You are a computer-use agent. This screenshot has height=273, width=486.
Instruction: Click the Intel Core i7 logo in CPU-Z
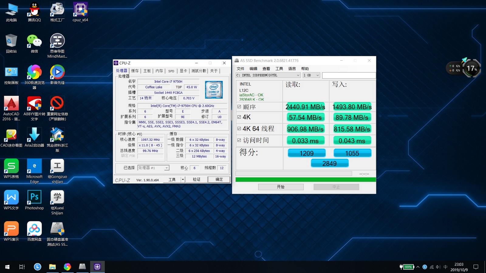[x=214, y=90]
